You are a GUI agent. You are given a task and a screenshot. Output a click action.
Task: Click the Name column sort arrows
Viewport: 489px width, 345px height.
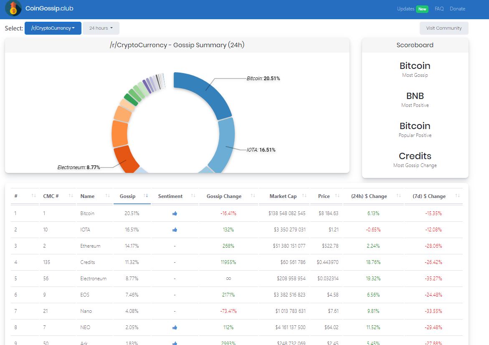click(x=108, y=195)
